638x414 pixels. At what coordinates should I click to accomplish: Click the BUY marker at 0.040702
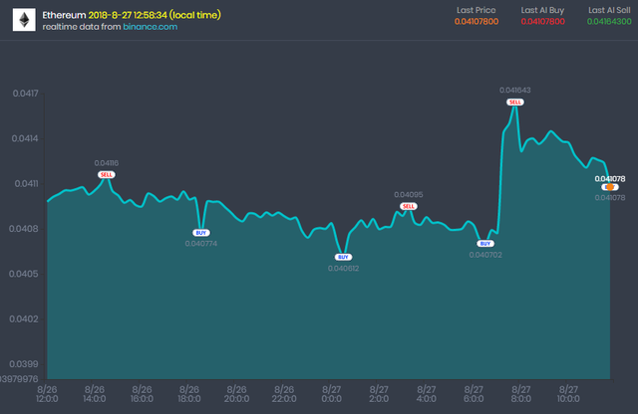(x=485, y=244)
